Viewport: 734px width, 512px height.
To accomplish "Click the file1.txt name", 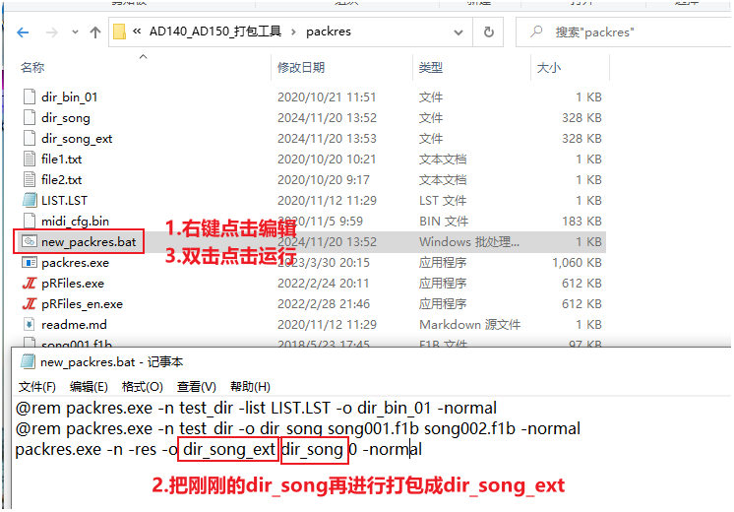I will point(61,160).
